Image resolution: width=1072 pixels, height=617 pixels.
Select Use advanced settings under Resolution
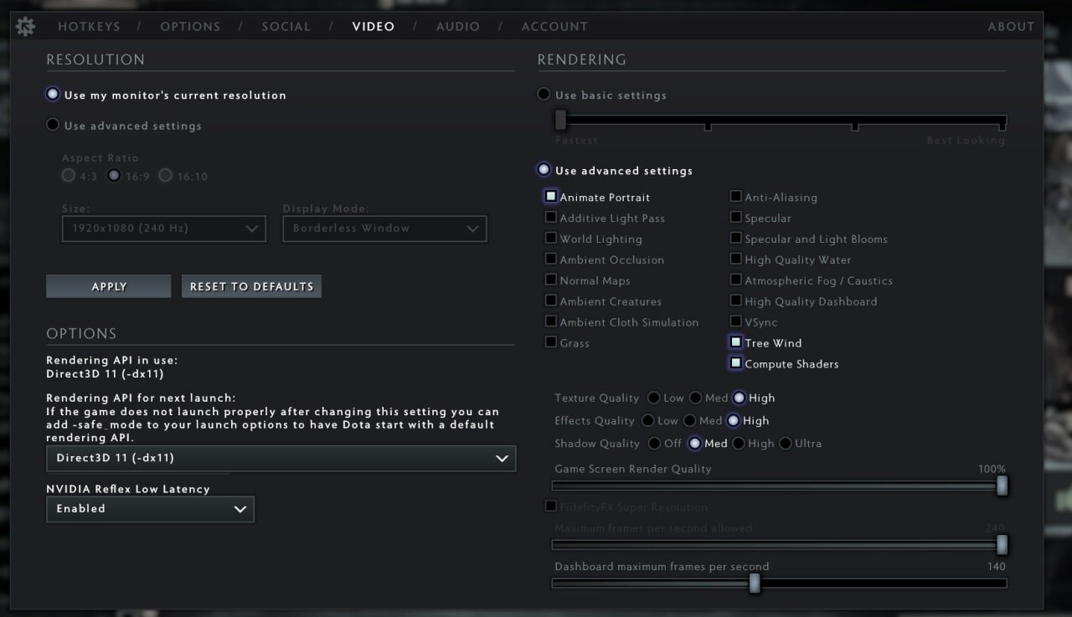click(x=54, y=126)
